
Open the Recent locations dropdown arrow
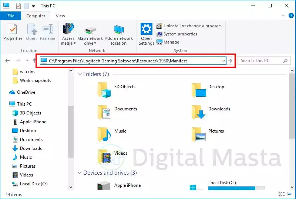point(27,61)
